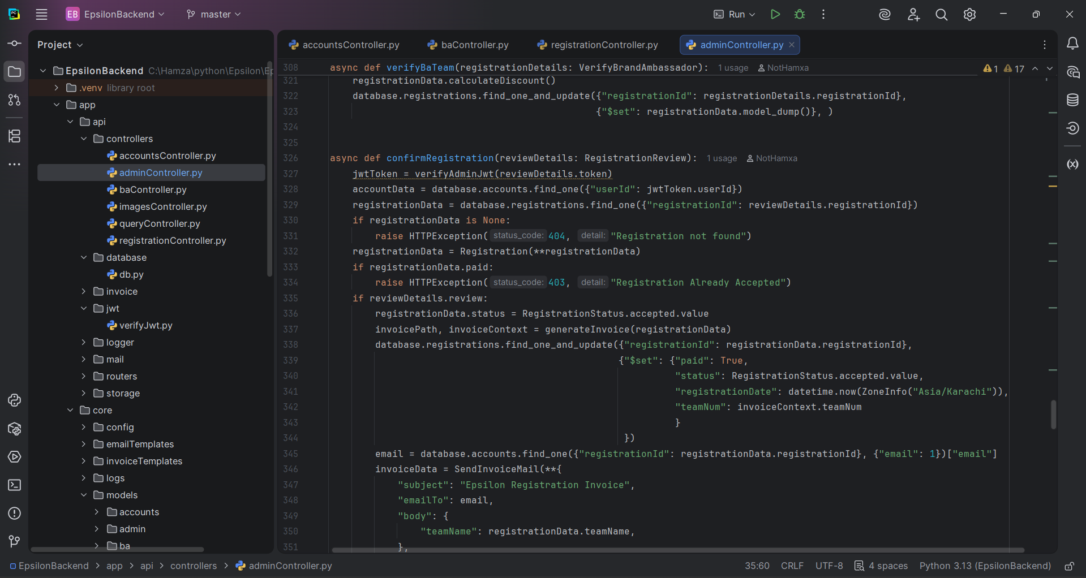Open the AI Assistant icon in the toolbar
This screenshot has height=578, width=1086.
(x=884, y=14)
